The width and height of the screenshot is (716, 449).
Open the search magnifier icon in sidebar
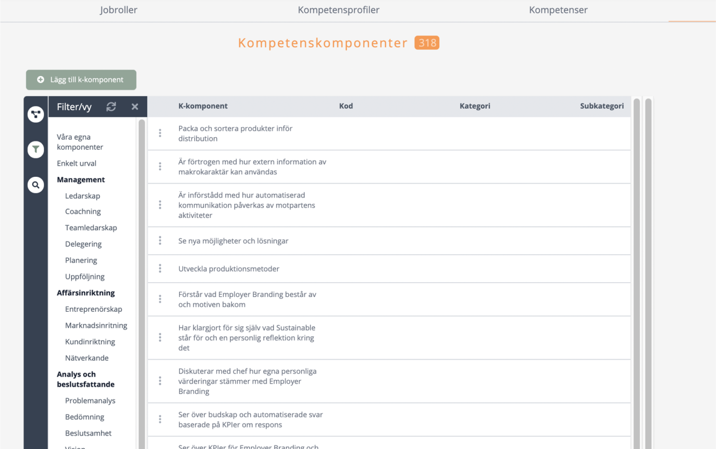[36, 185]
